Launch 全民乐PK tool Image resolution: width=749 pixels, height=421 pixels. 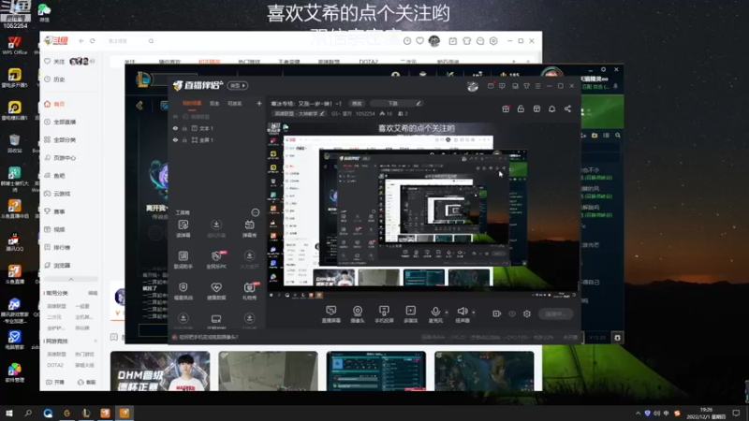[216, 260]
